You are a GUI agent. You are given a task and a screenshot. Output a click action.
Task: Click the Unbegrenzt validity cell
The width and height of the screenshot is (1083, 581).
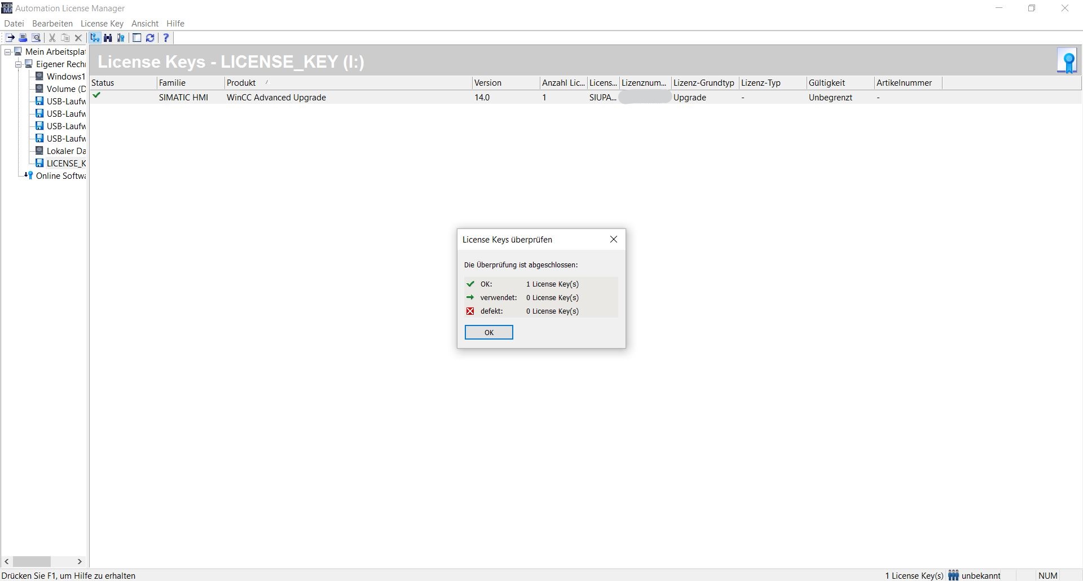tap(830, 98)
